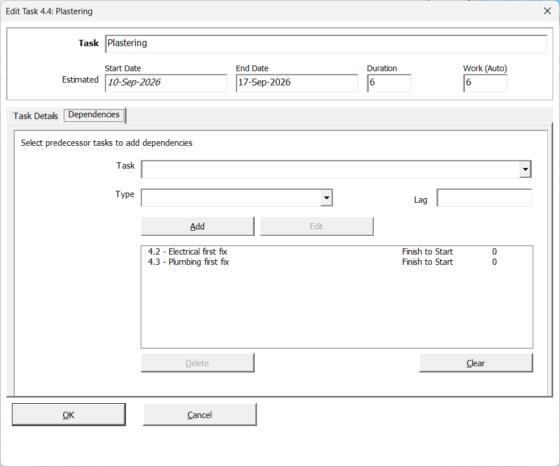Select the Dependencies tab
This screenshot has width=560, height=467.
click(x=94, y=115)
